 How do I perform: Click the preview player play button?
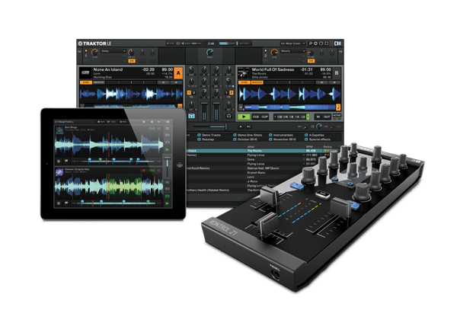241,126
